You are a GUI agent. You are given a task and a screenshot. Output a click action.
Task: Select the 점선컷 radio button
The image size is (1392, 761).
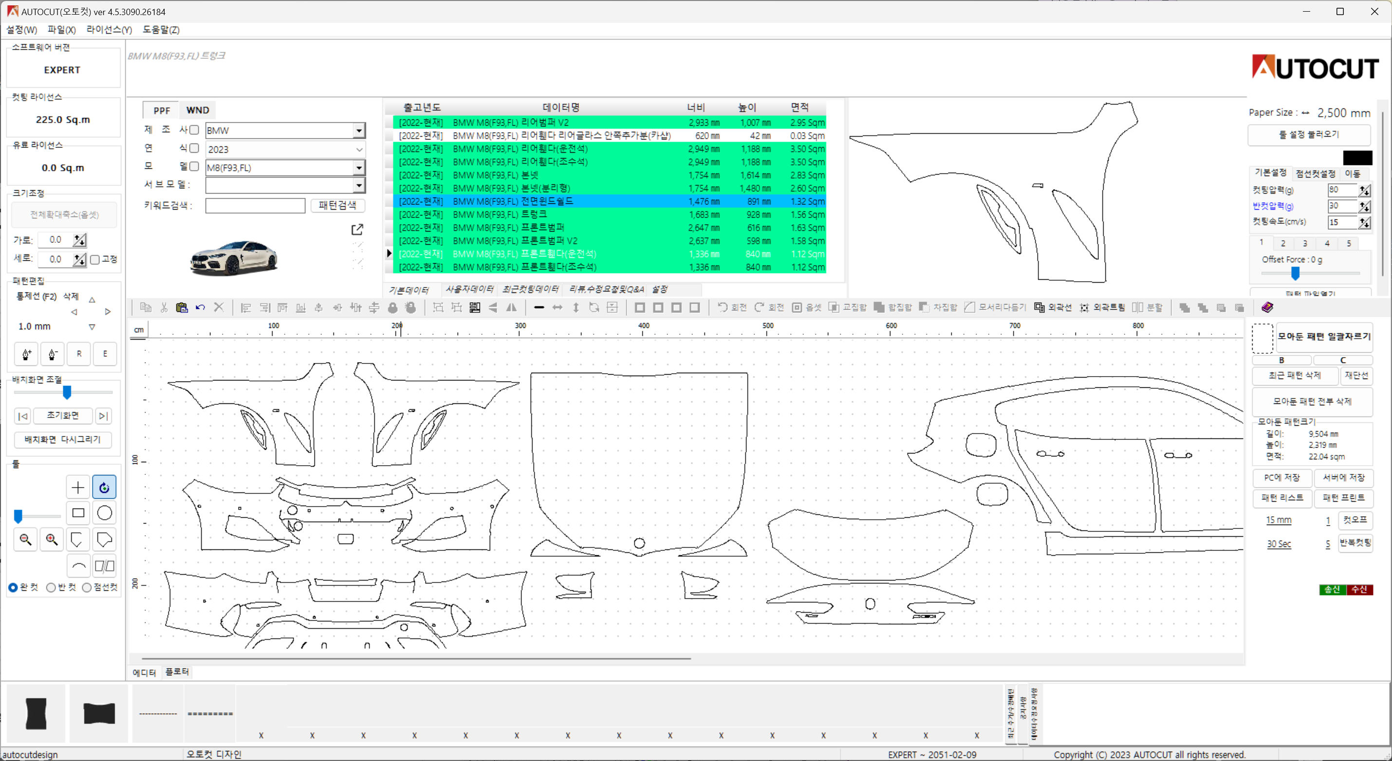coord(87,587)
